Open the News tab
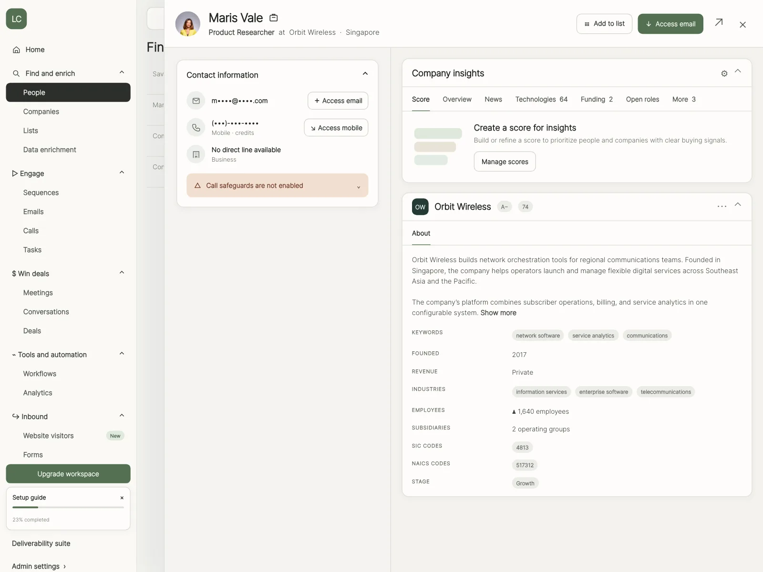The width and height of the screenshot is (763, 572). point(493,99)
